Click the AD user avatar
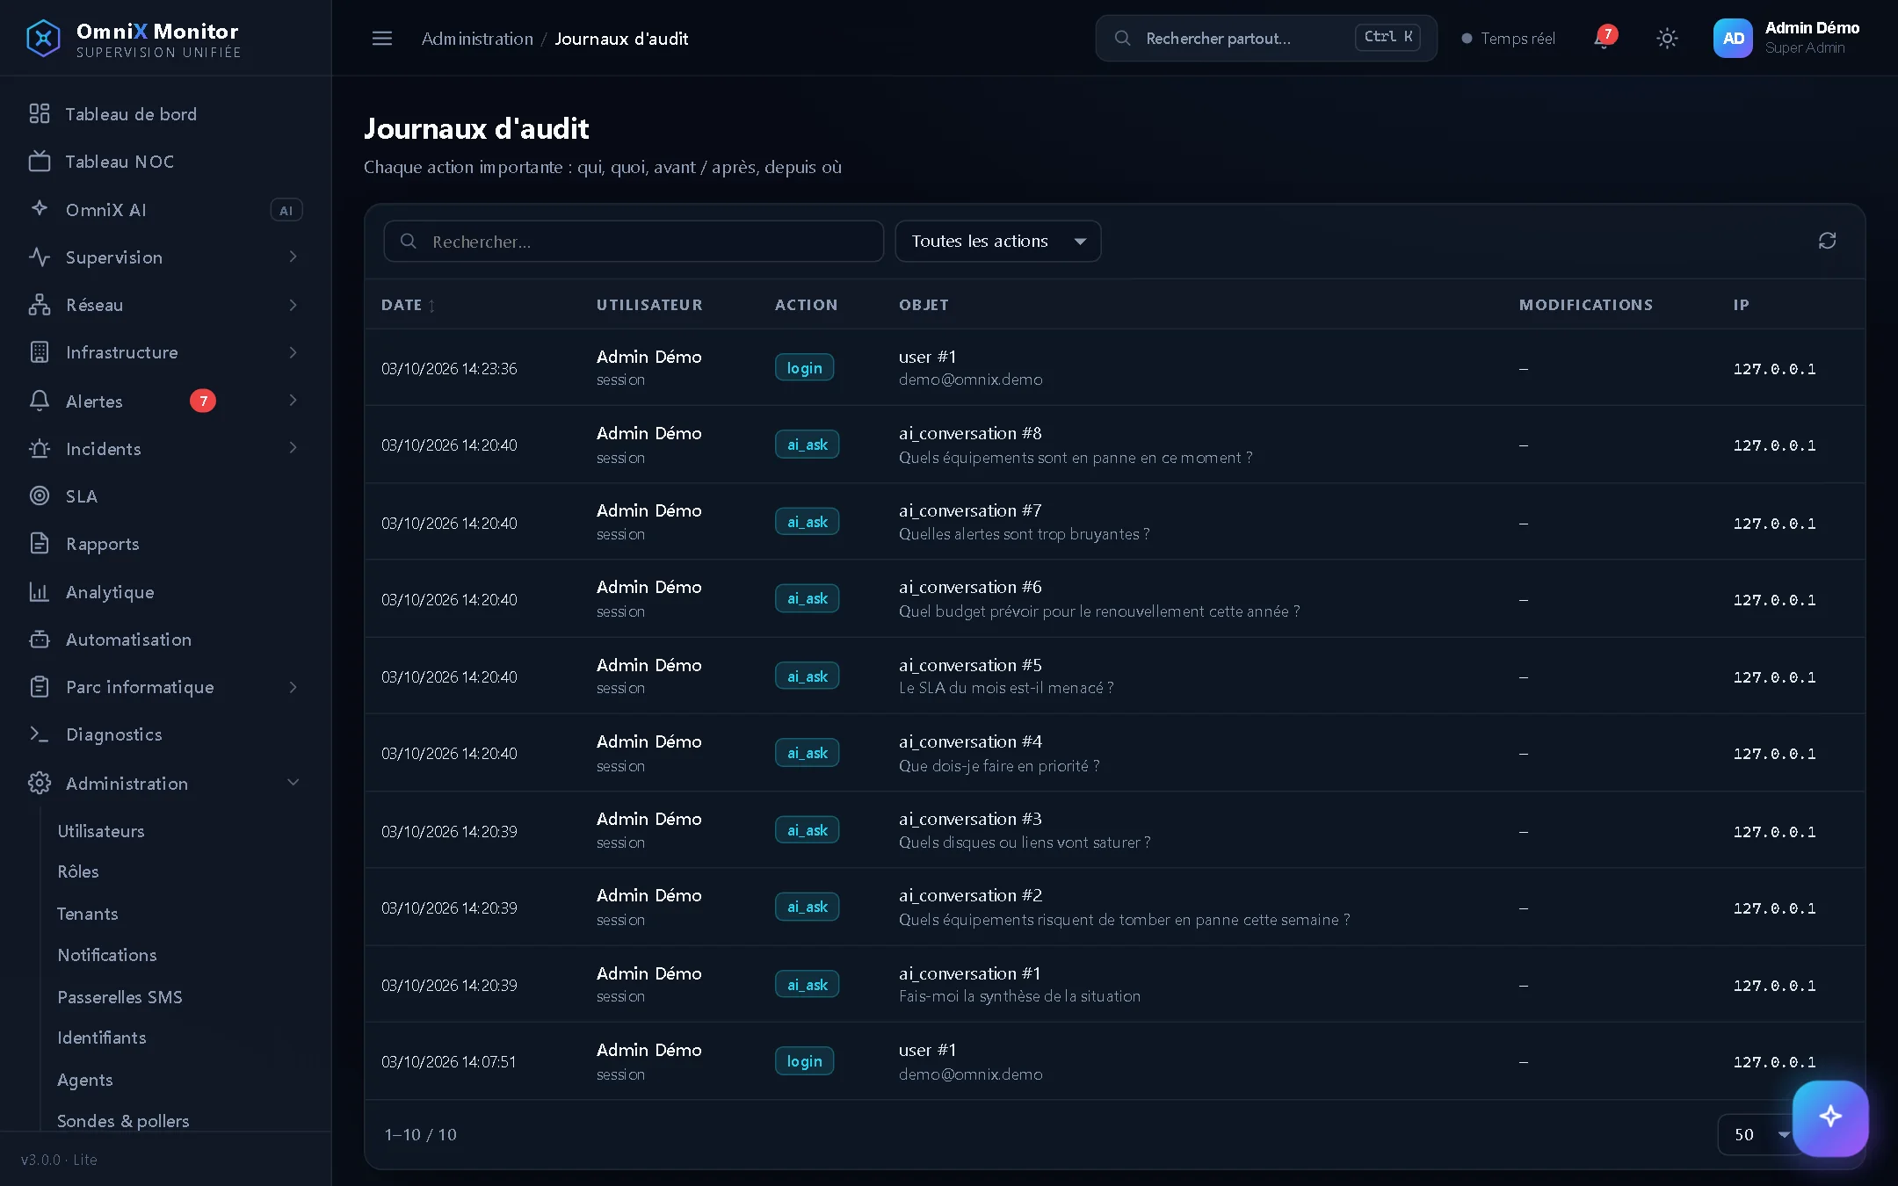 1733,38
